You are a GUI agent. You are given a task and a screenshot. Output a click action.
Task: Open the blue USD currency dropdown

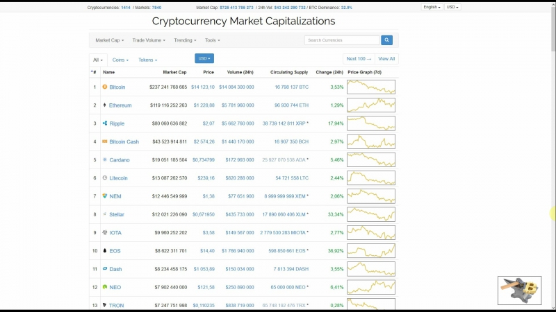pos(204,58)
